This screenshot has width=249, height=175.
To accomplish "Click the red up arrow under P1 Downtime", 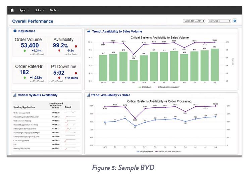I will tap(59, 78).
